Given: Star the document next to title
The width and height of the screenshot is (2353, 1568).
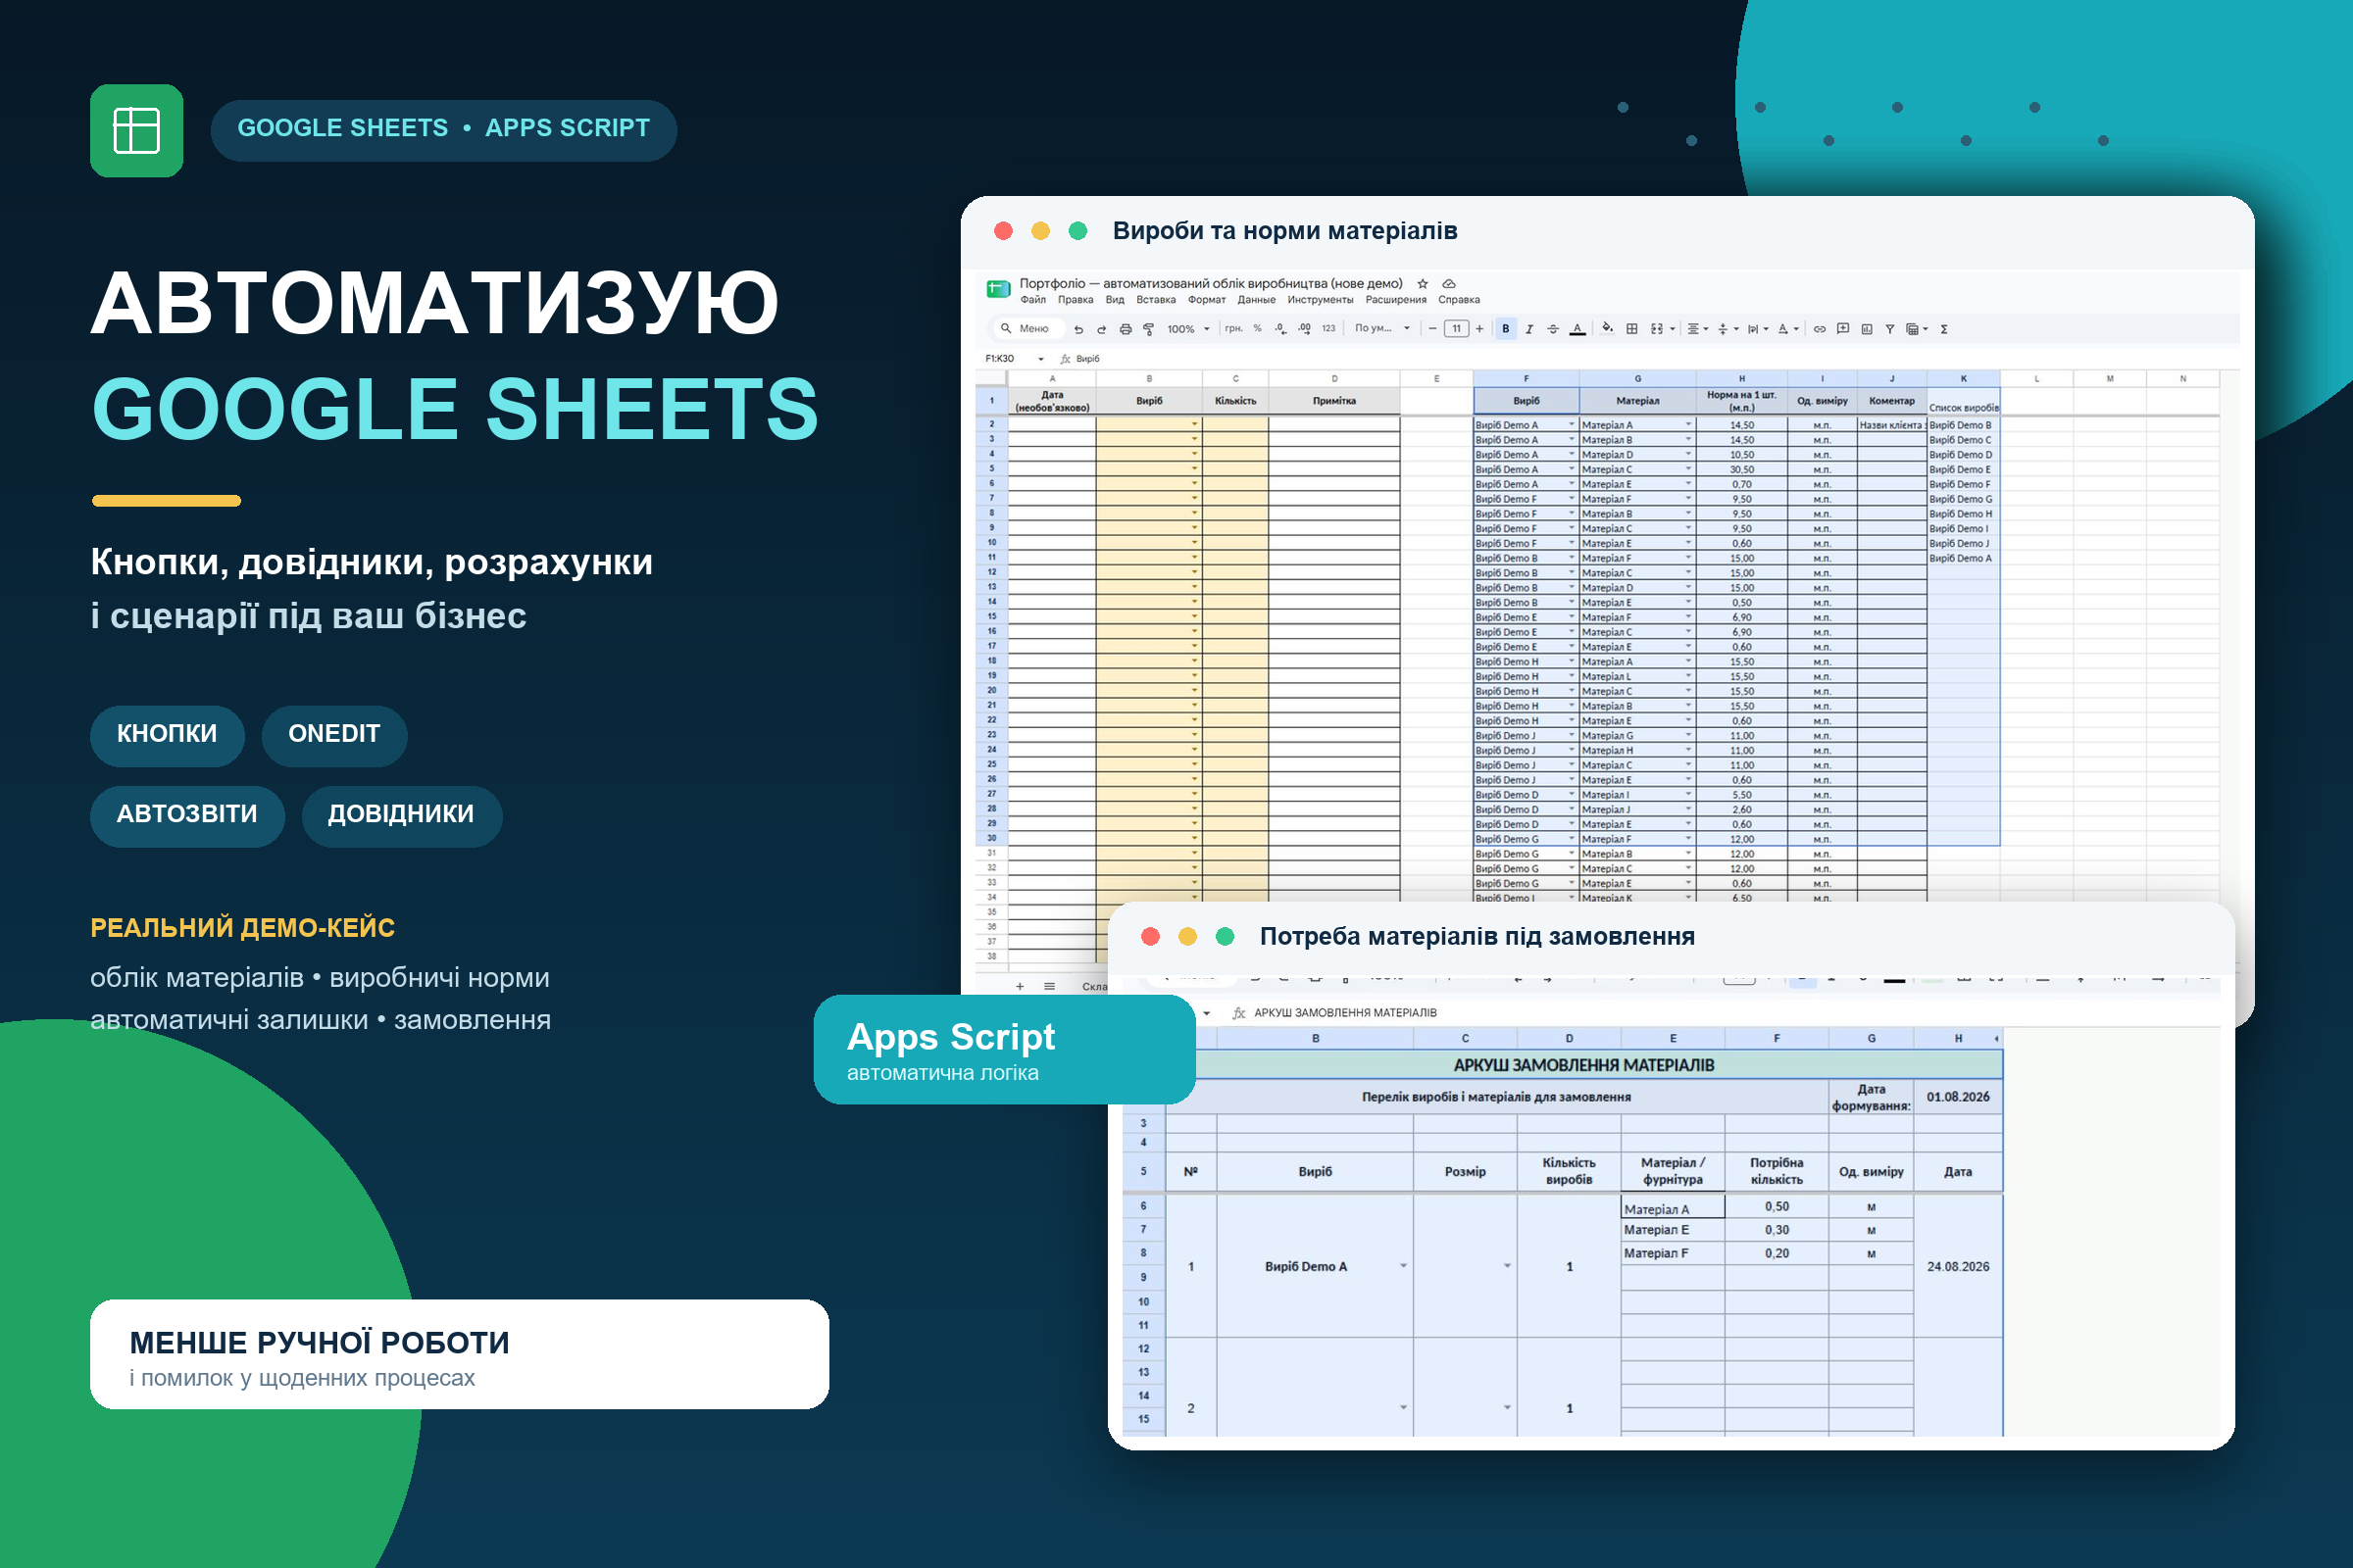Looking at the screenshot, I should tap(1423, 284).
